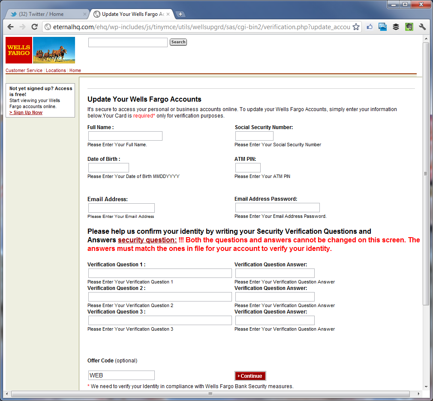Open the blue picture extension icon
The height and width of the screenshot is (401, 433).
click(382, 27)
